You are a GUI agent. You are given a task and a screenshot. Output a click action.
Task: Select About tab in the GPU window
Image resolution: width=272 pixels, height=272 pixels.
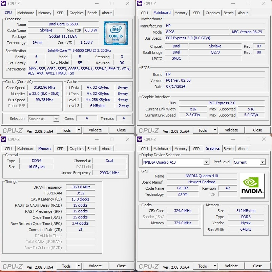(243, 149)
